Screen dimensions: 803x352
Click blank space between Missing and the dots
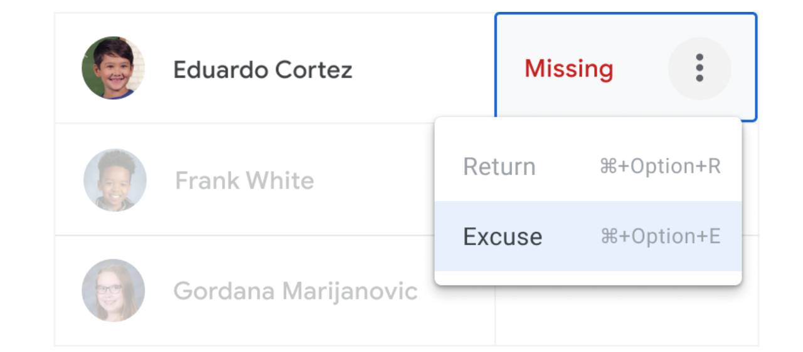640,68
